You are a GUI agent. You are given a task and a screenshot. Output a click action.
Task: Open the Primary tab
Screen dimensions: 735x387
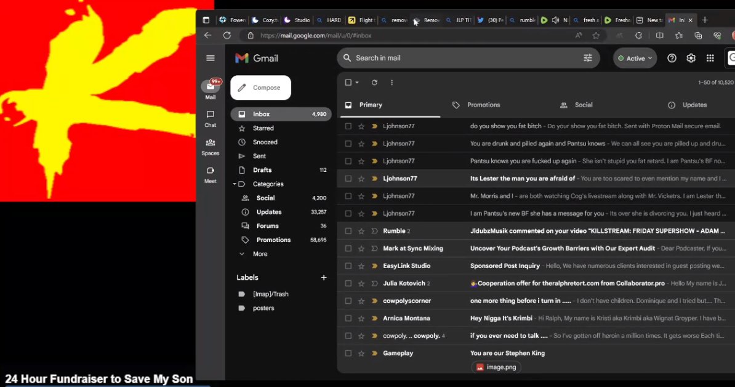(x=390, y=105)
